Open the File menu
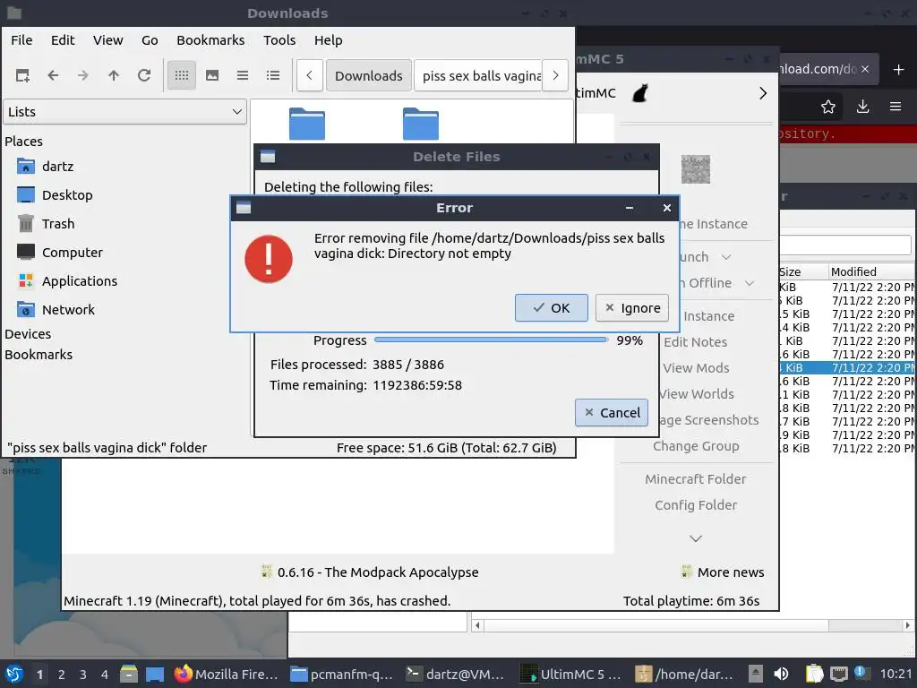 (x=21, y=40)
